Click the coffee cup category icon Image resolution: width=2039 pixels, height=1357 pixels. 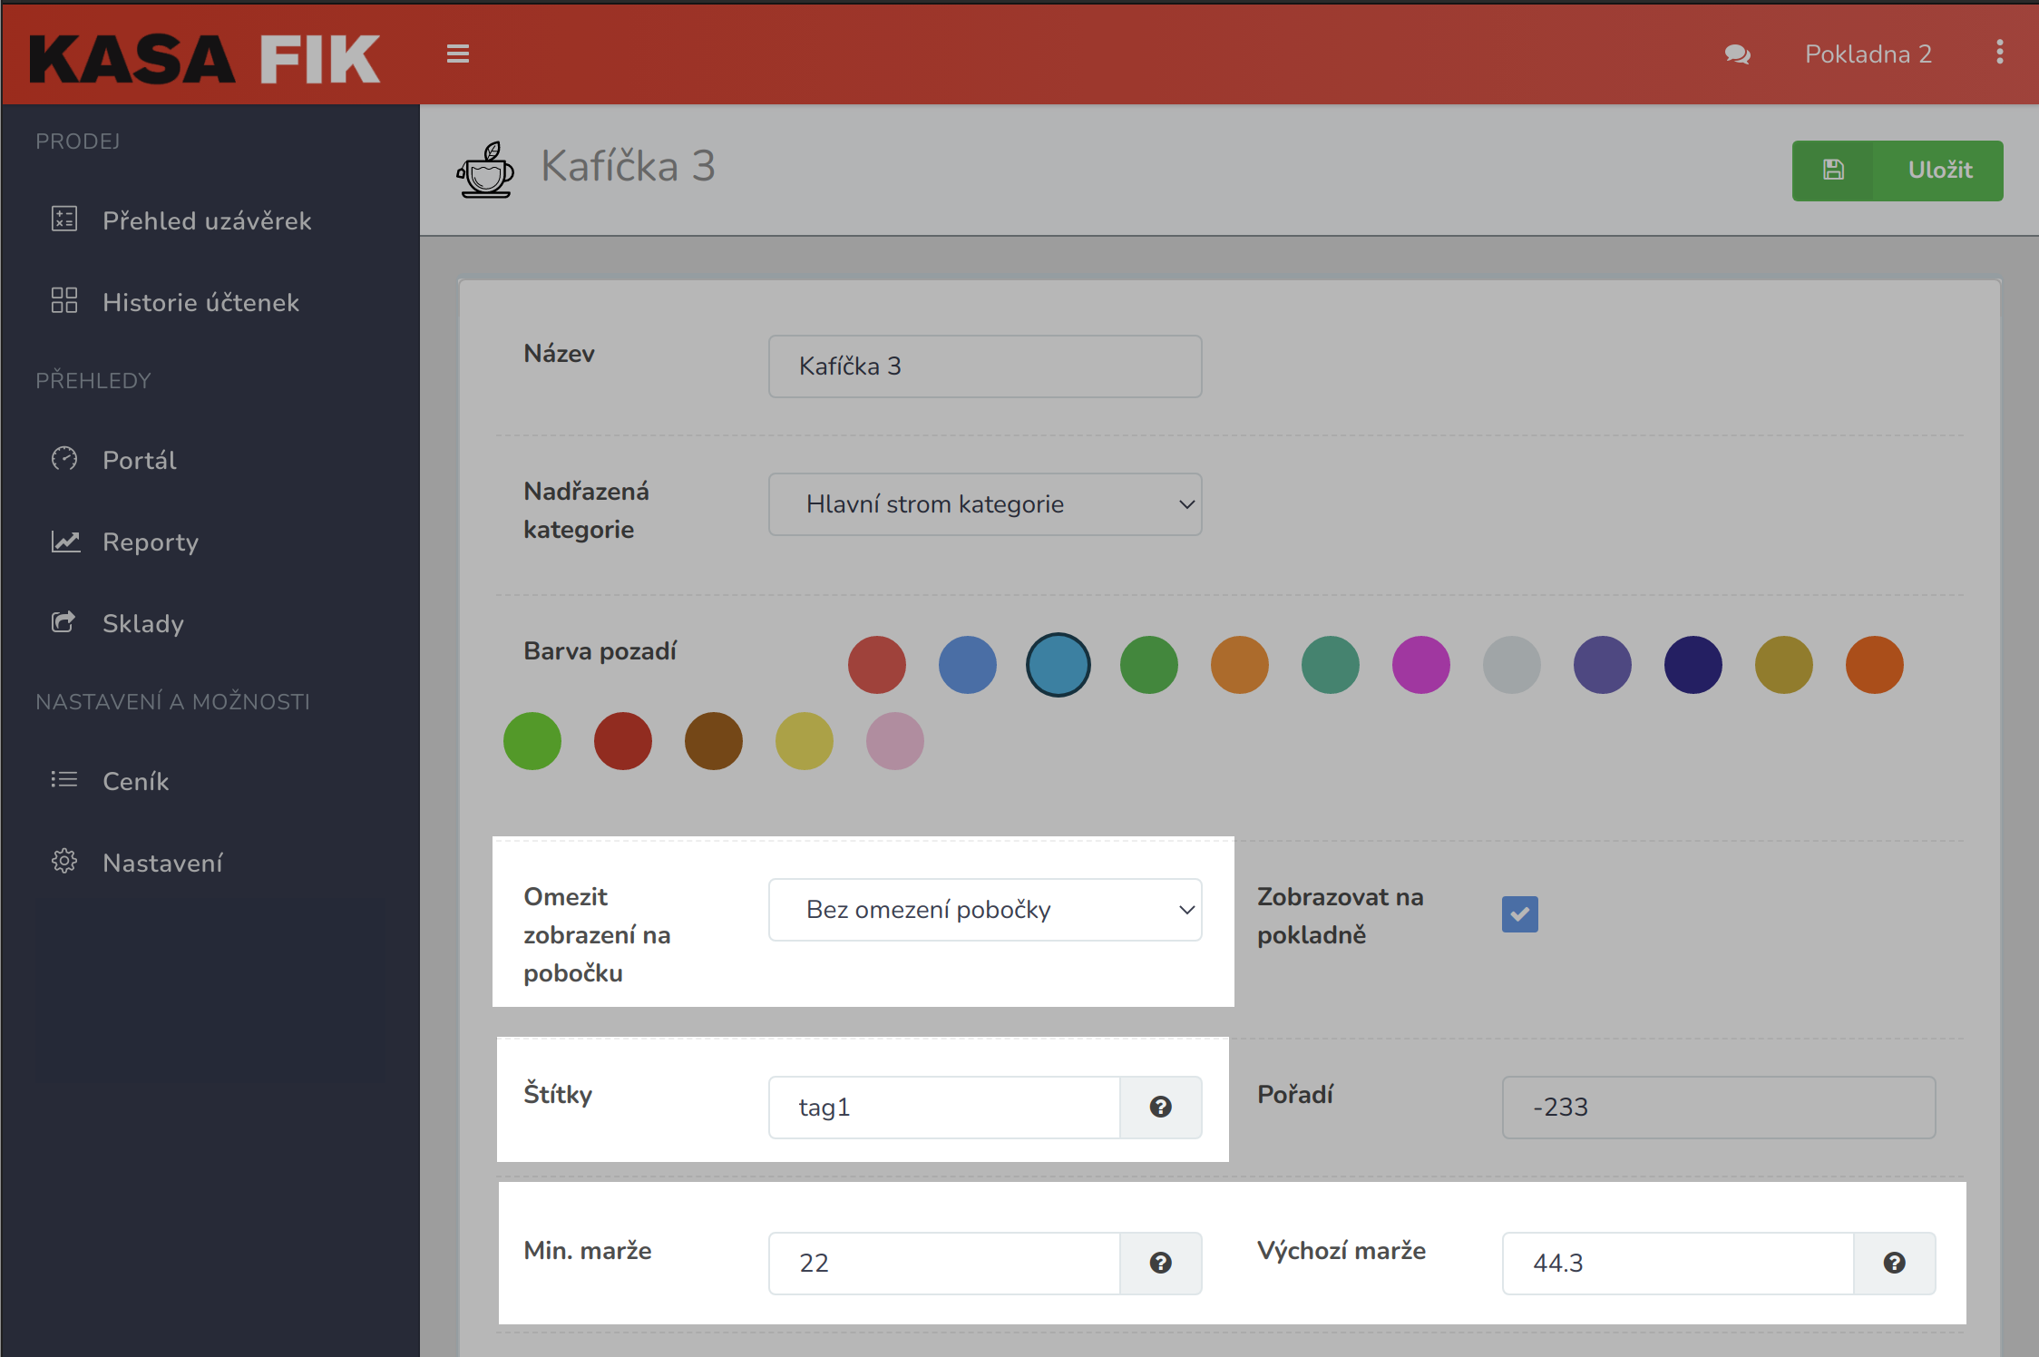[485, 170]
